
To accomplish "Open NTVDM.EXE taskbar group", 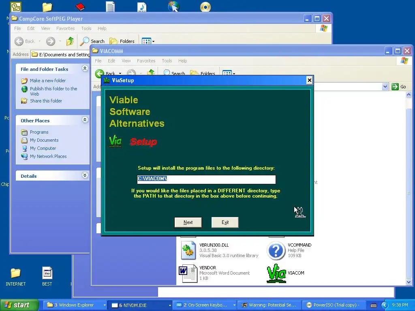I will 141,305.
